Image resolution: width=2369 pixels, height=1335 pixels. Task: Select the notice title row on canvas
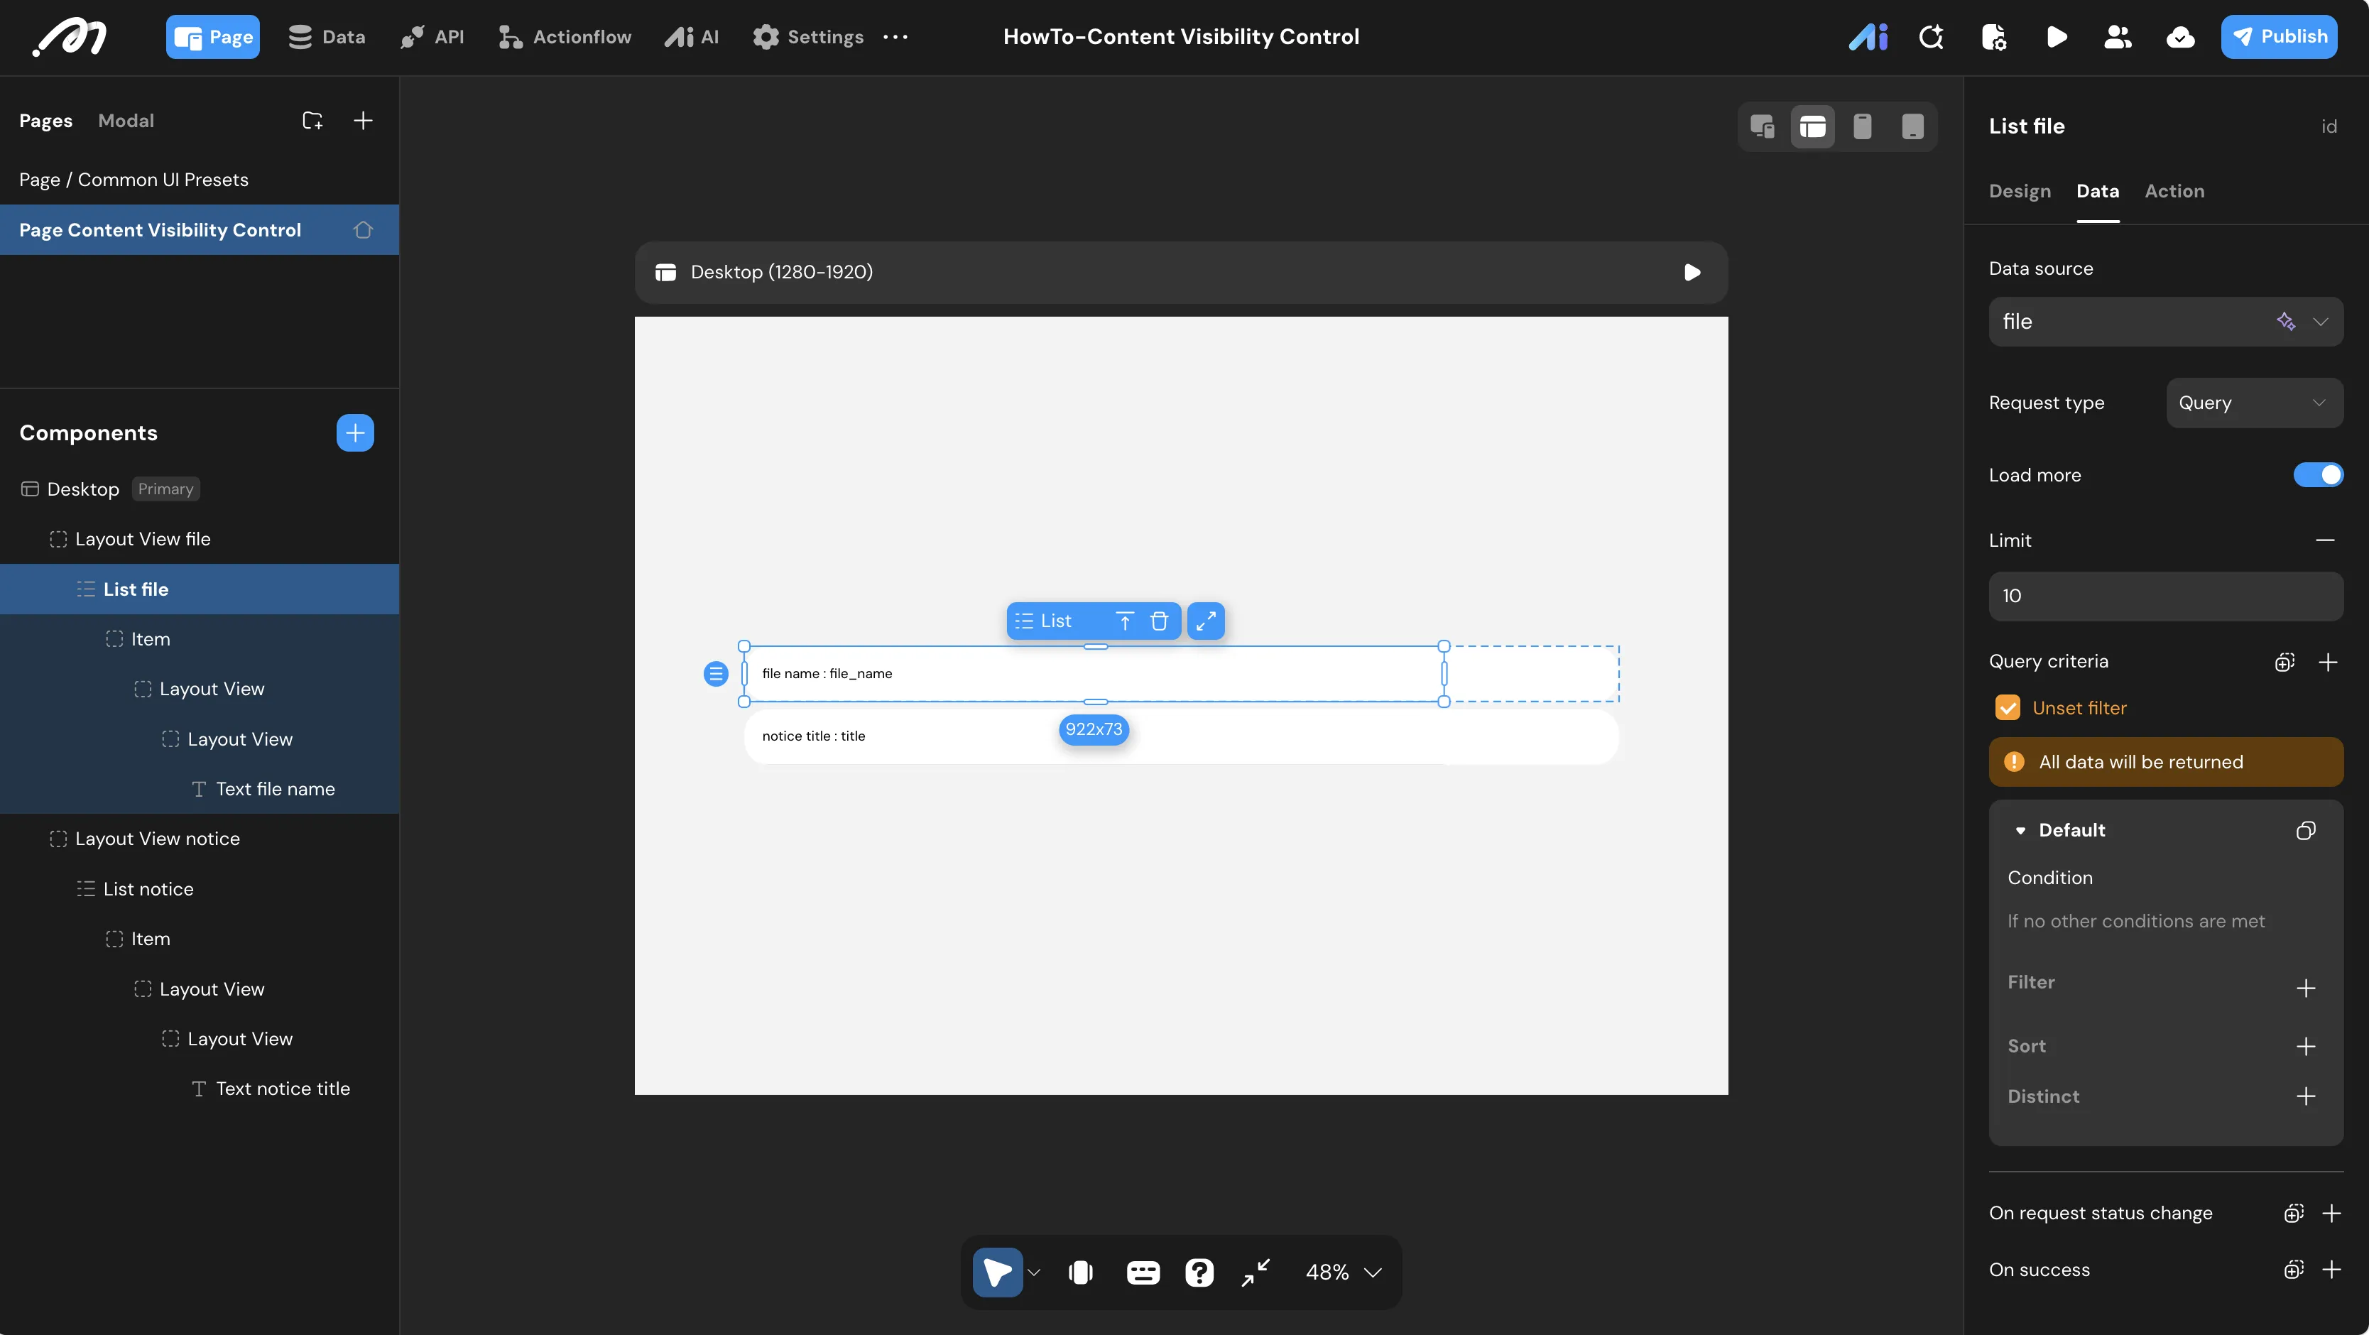click(1181, 736)
